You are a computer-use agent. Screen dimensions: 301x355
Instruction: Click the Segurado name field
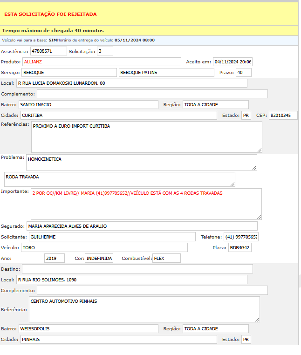point(142,226)
